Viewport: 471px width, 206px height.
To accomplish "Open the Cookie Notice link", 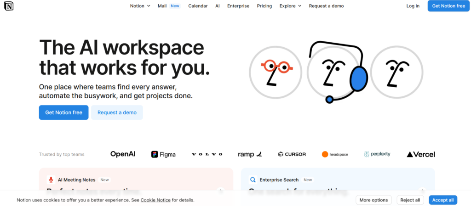I will click(x=155, y=200).
